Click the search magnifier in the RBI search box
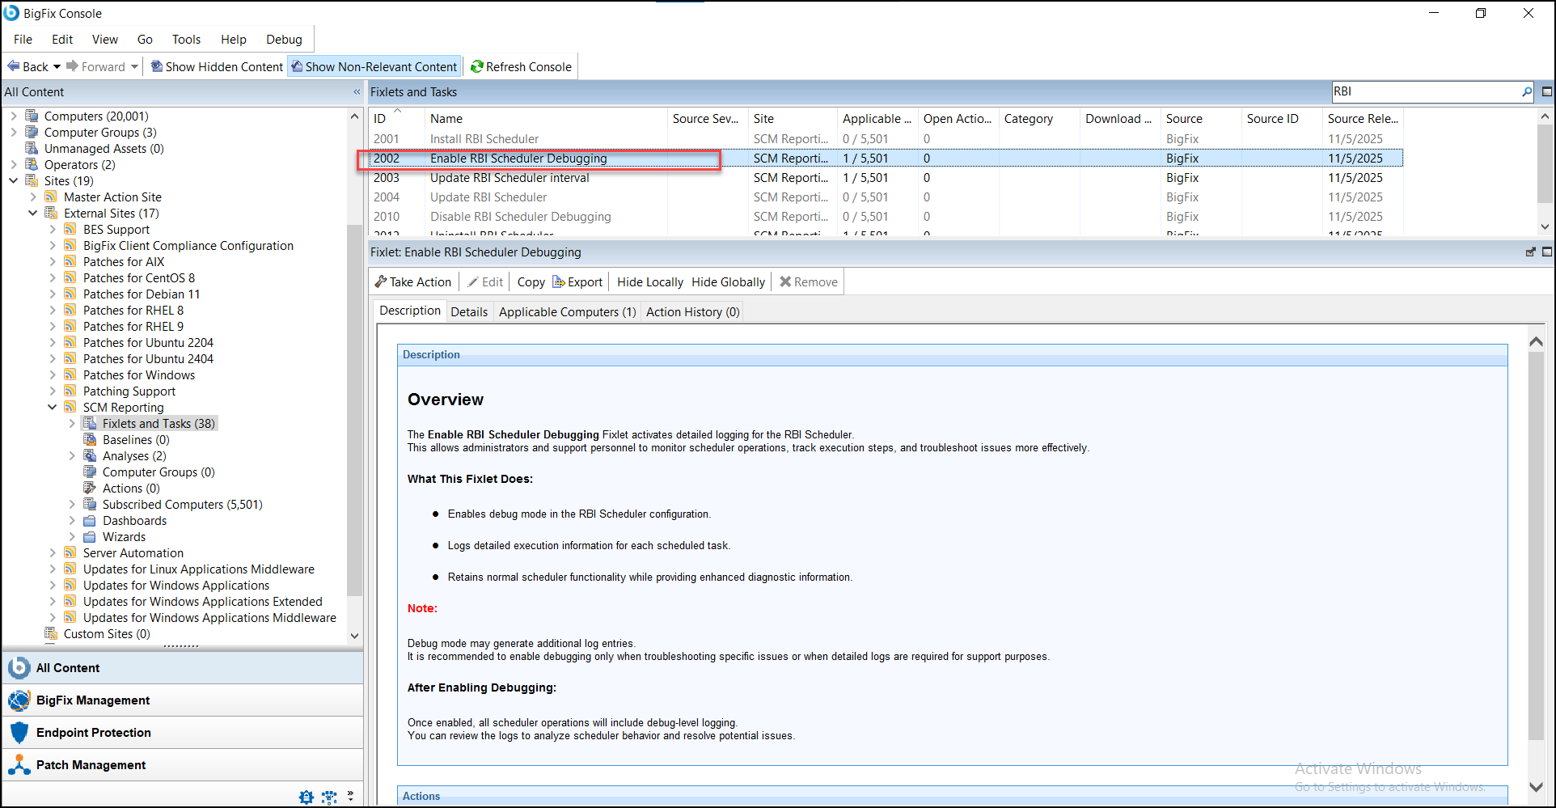This screenshot has width=1556, height=808. 1525,91
